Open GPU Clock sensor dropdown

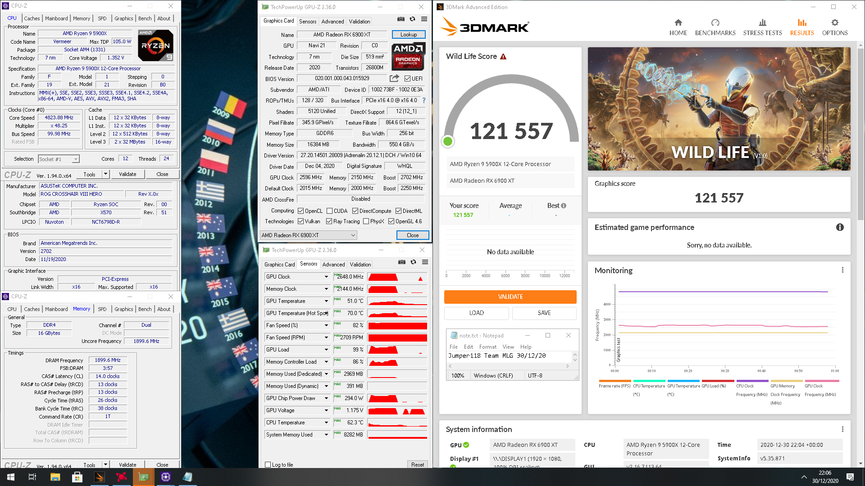click(326, 277)
